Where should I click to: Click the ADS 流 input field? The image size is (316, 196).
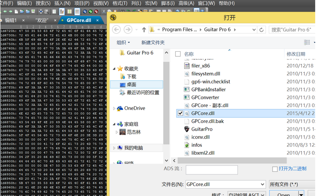[212, 170]
